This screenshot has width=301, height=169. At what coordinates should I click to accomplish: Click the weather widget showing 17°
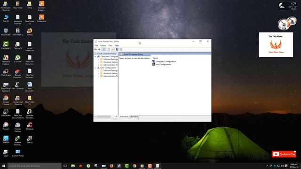pos(288,6)
